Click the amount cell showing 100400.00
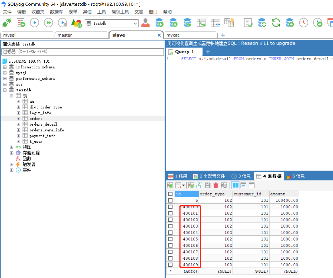This screenshot has height=278, width=333. coord(284,200)
